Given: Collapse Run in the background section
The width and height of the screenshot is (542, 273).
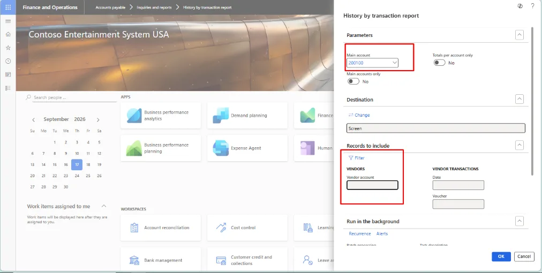Looking at the screenshot, I should [x=519, y=221].
